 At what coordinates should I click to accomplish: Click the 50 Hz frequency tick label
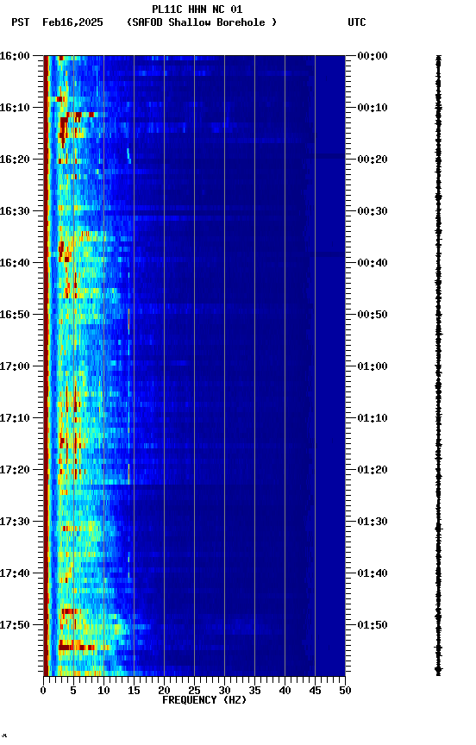click(x=345, y=691)
